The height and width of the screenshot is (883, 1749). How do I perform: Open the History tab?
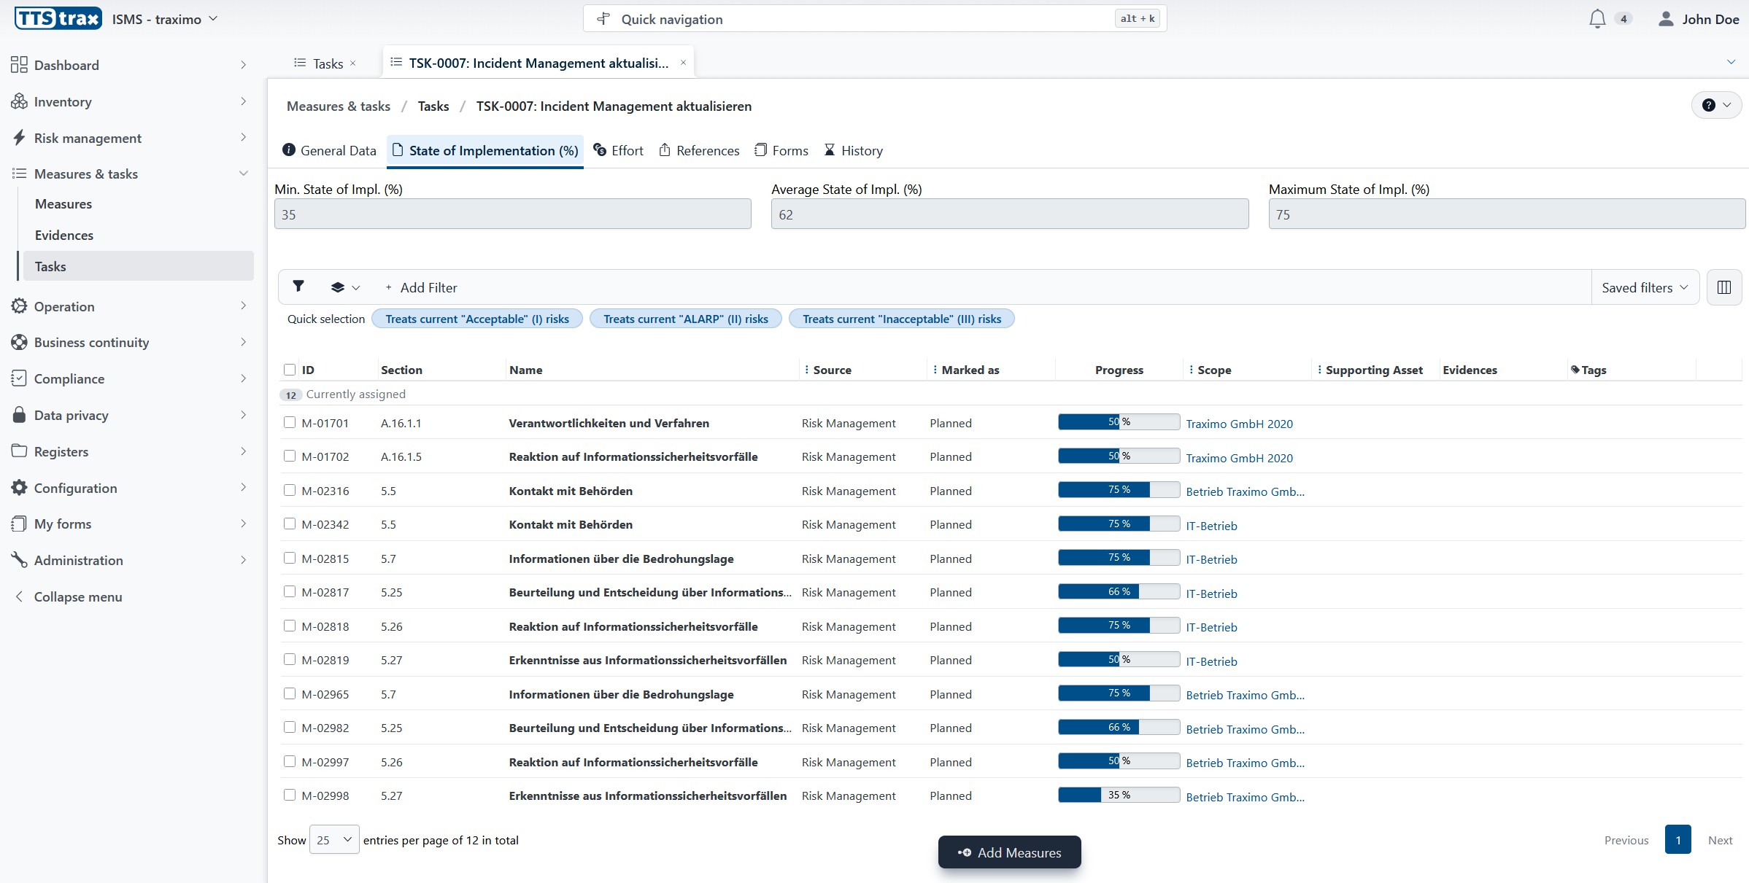click(x=853, y=150)
